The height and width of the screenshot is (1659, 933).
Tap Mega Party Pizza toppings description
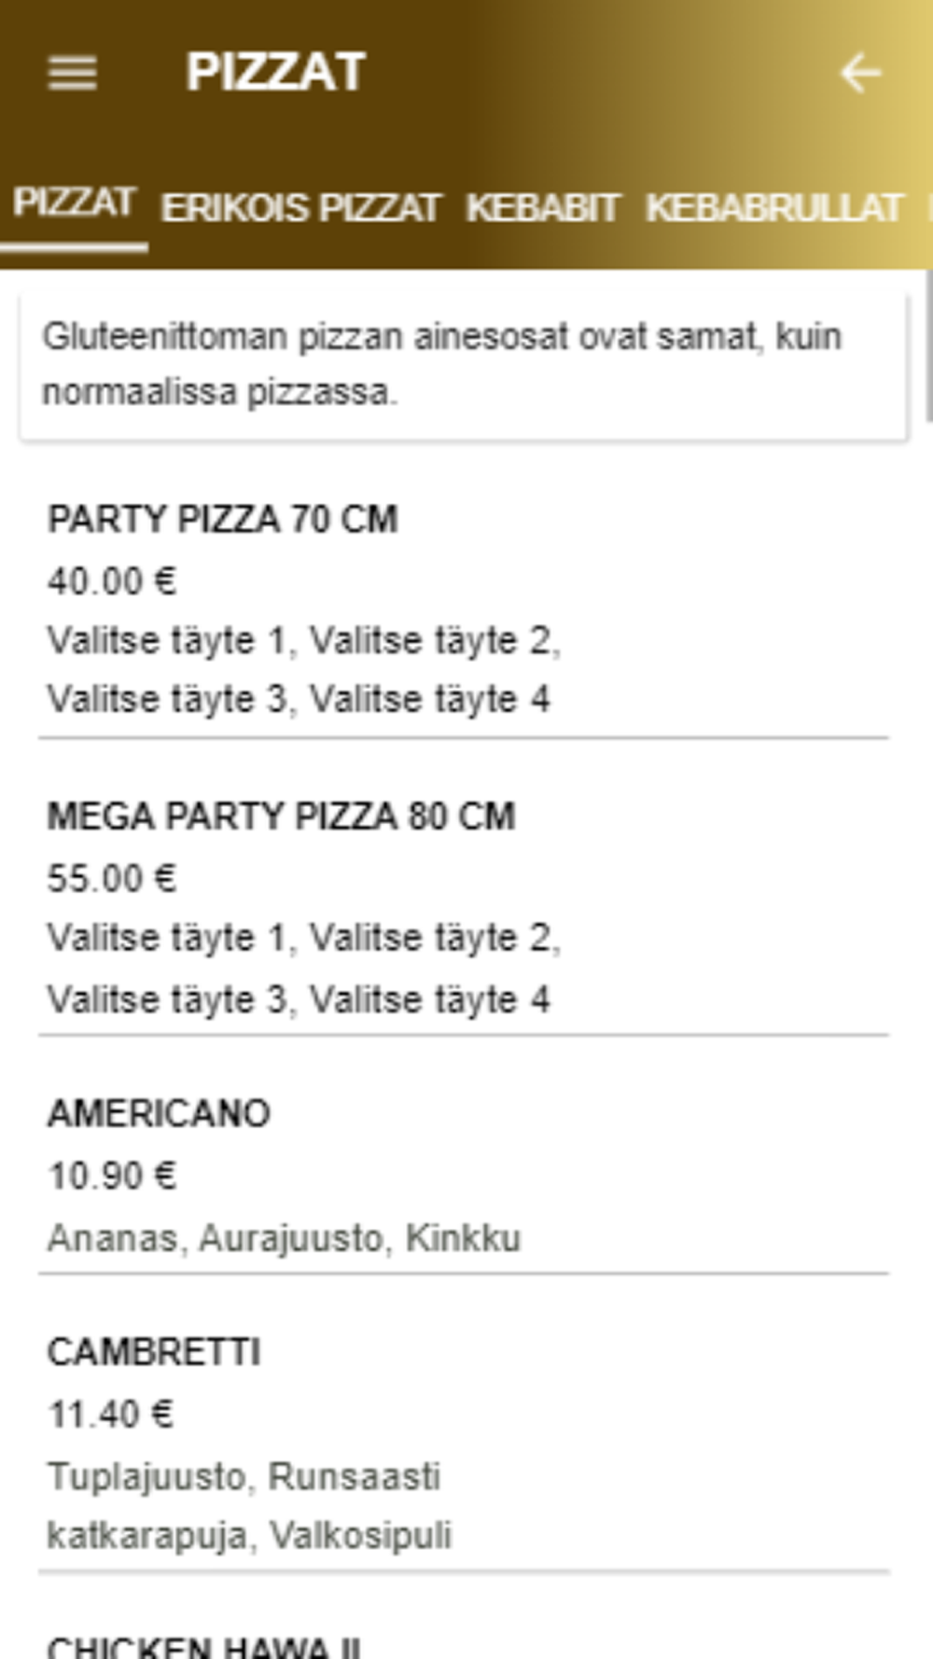[303, 968]
